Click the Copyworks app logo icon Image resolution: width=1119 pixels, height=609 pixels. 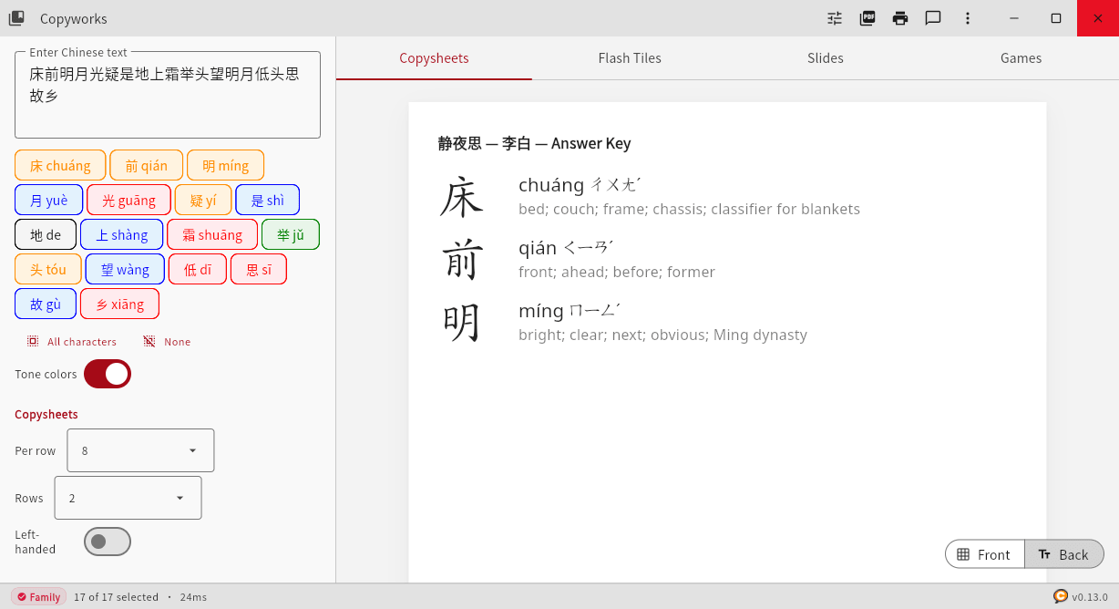(15, 18)
